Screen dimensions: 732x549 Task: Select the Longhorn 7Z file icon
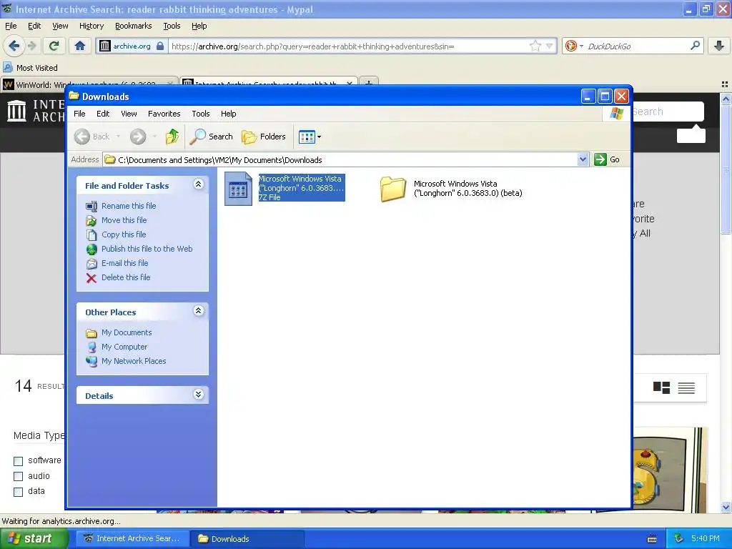click(238, 188)
